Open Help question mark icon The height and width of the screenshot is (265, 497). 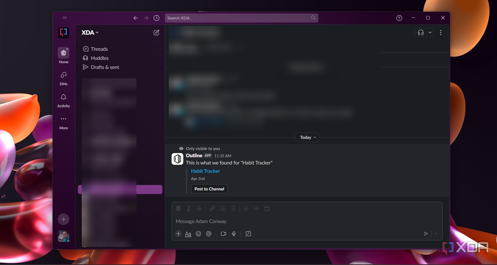click(x=399, y=18)
